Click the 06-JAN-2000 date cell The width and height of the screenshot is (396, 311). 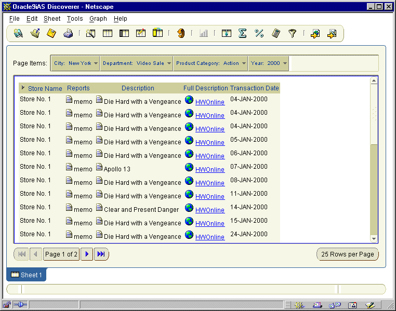(249, 153)
